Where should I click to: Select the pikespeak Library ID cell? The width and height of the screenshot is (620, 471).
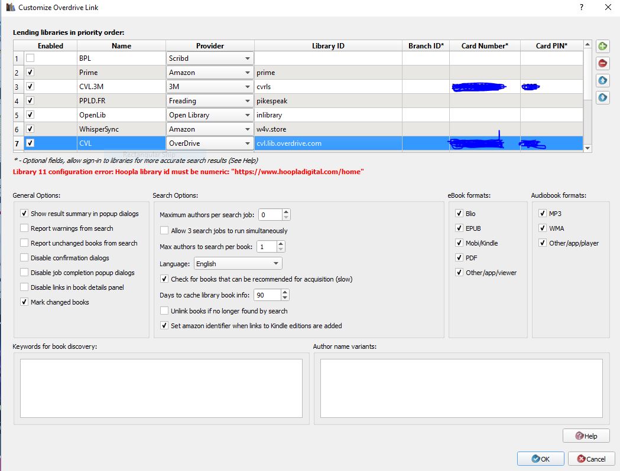click(x=328, y=101)
